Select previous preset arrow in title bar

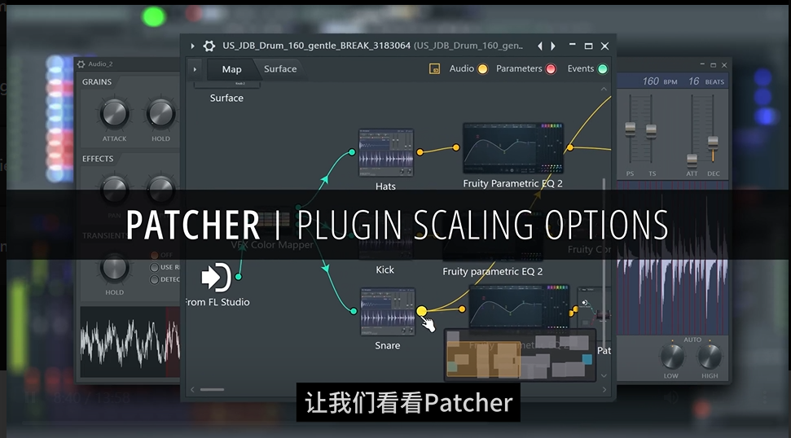(x=540, y=46)
